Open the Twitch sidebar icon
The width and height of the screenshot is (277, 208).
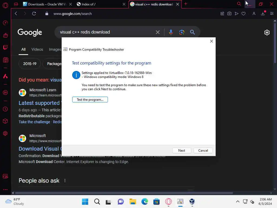click(5, 47)
